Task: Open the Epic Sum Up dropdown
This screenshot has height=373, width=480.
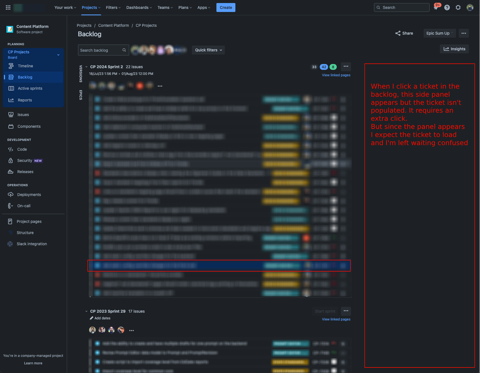Action: [x=439, y=33]
